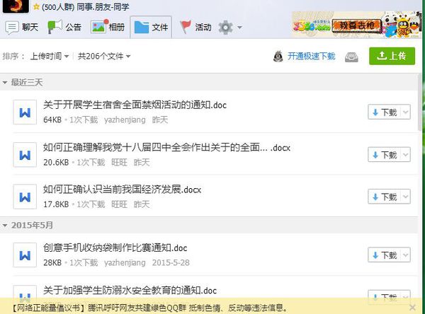425x314 pixels.
Task: Click uploader yazhenjiang on the 64KB file
Action: (125, 120)
